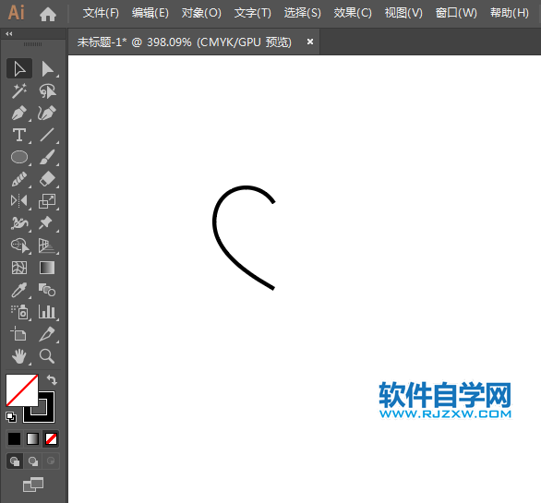Open the 对象(O) menu

[201, 13]
